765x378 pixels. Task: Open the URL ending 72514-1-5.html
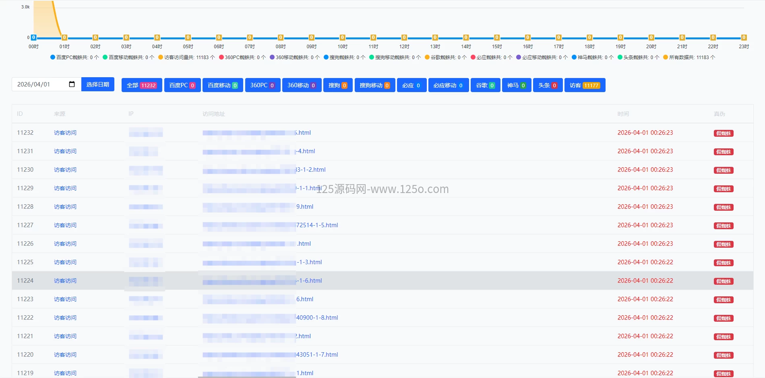(317, 225)
